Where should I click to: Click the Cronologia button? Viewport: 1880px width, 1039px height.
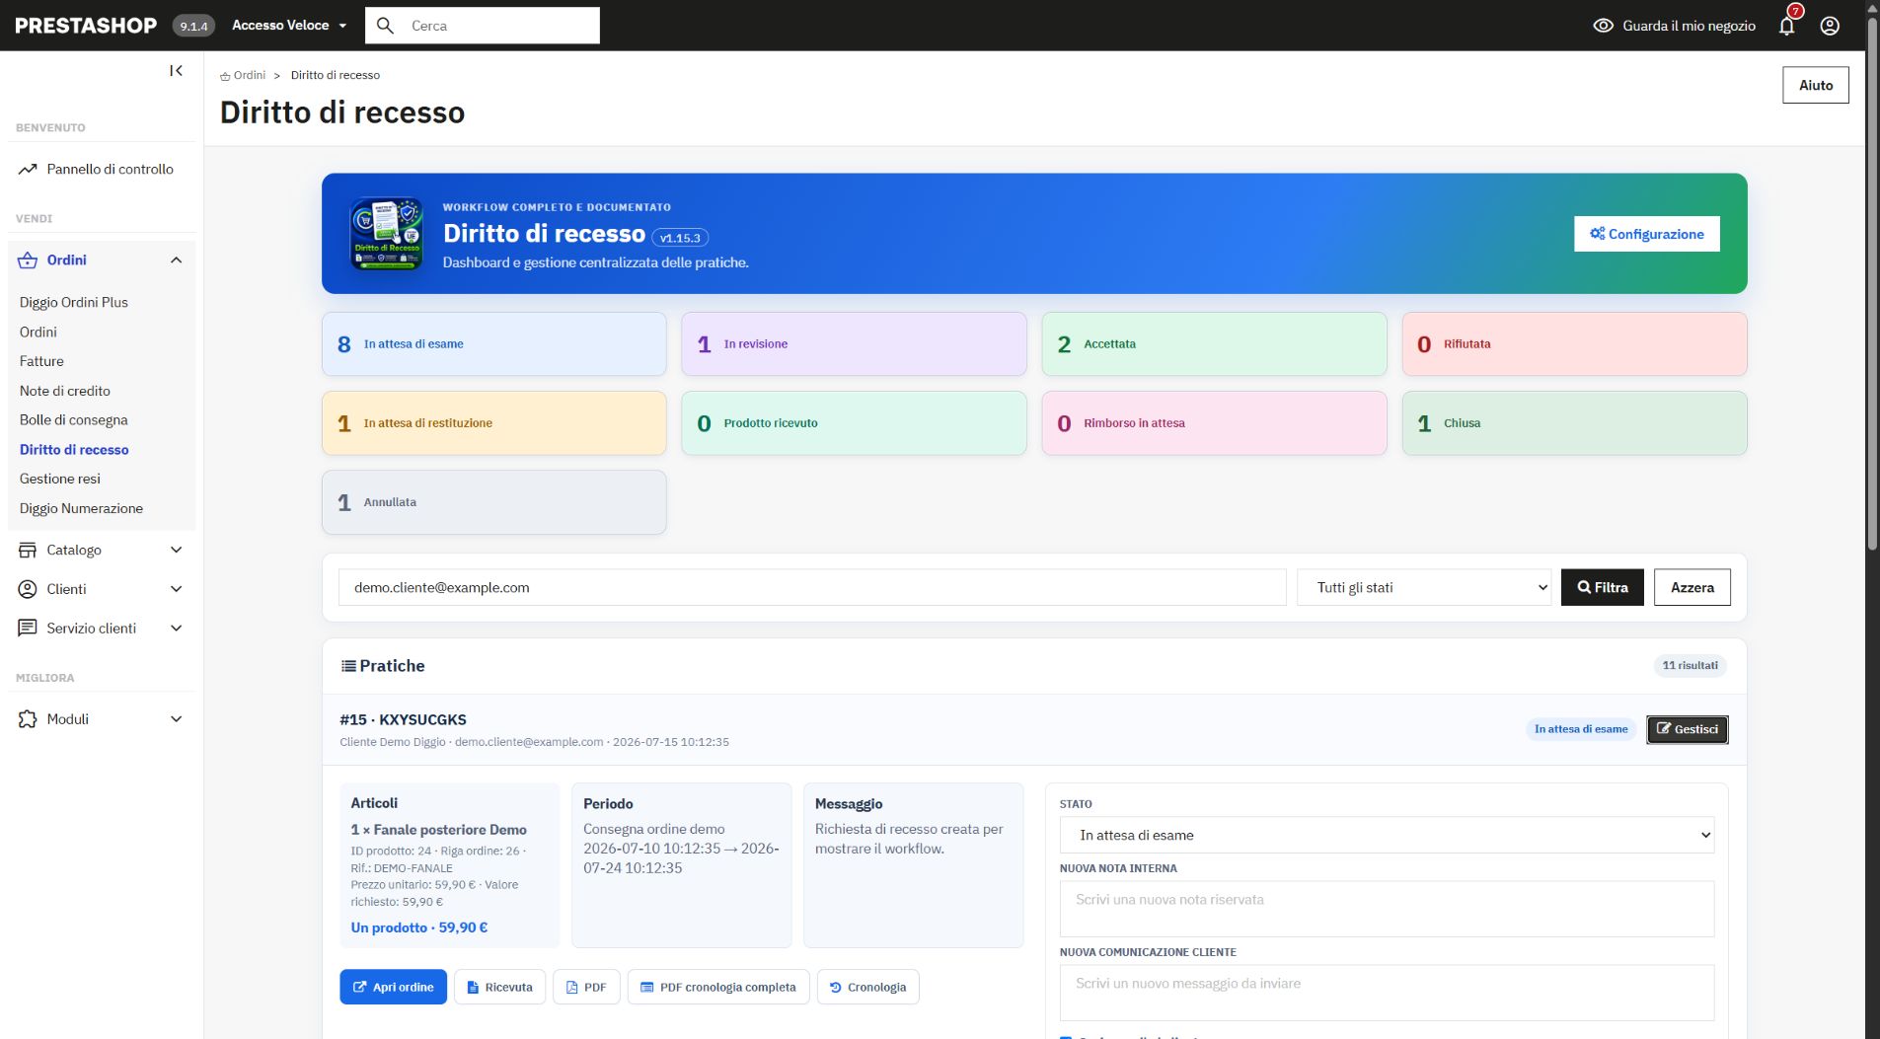click(867, 987)
